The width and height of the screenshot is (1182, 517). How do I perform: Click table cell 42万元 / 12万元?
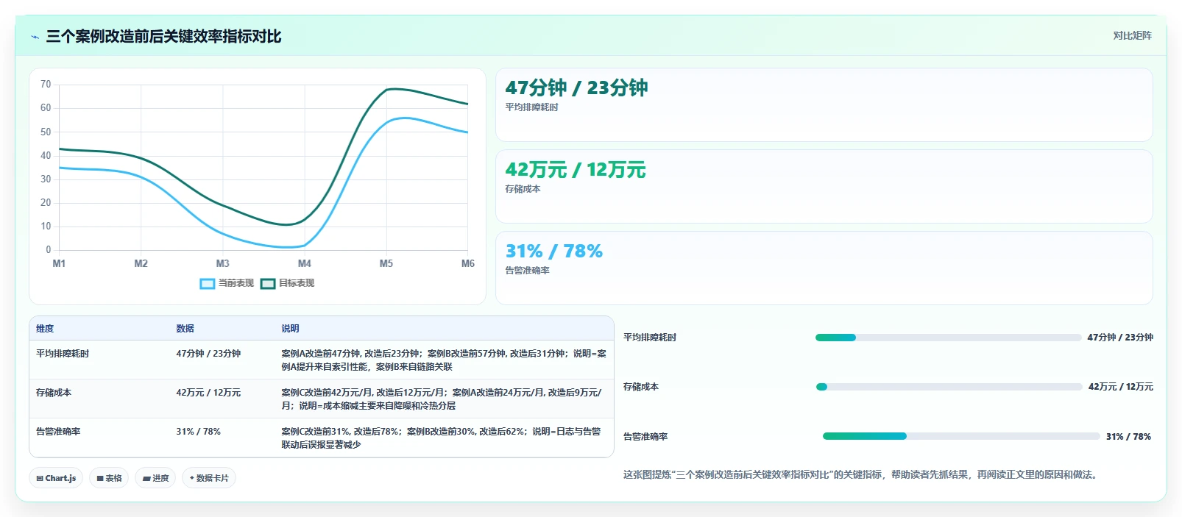(208, 393)
